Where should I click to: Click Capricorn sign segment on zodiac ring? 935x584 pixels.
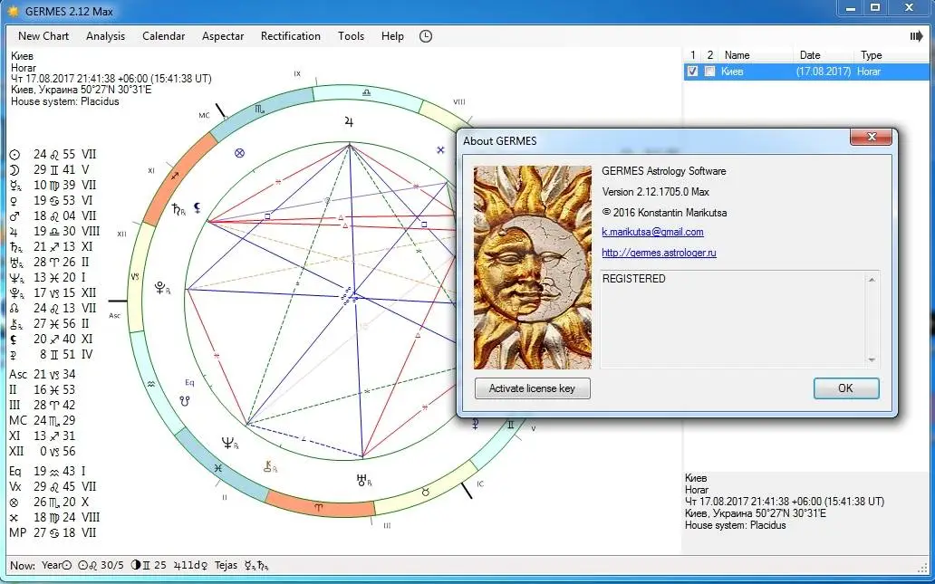point(135,277)
